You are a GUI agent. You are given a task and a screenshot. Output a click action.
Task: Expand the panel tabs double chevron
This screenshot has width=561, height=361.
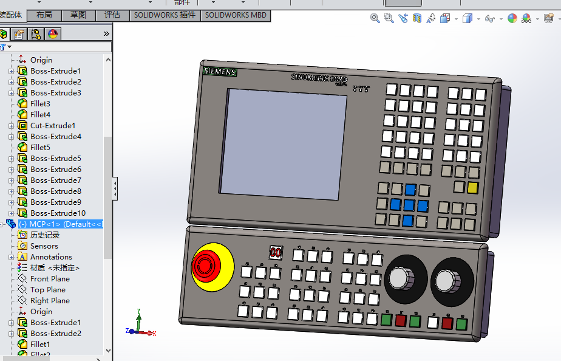(106, 34)
